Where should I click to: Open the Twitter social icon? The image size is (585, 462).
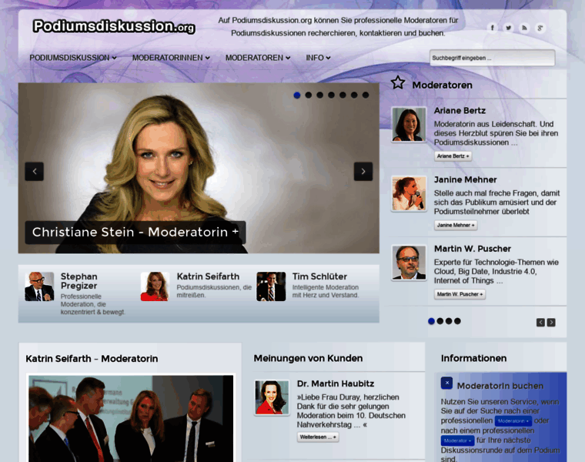tap(508, 28)
